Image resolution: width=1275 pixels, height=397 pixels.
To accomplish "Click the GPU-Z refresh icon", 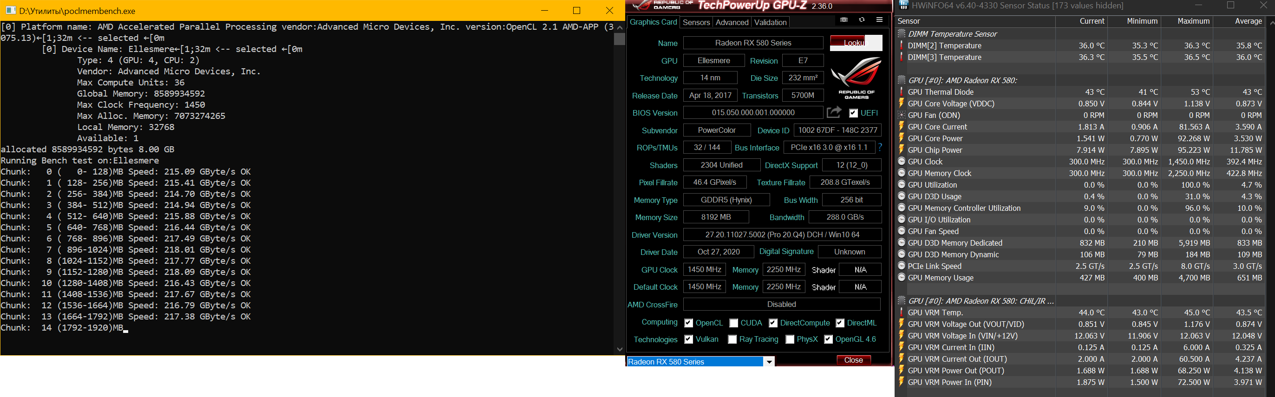I will pyautogui.click(x=862, y=20).
